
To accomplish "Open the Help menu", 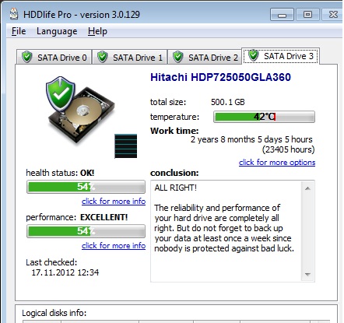I will [x=97, y=31].
